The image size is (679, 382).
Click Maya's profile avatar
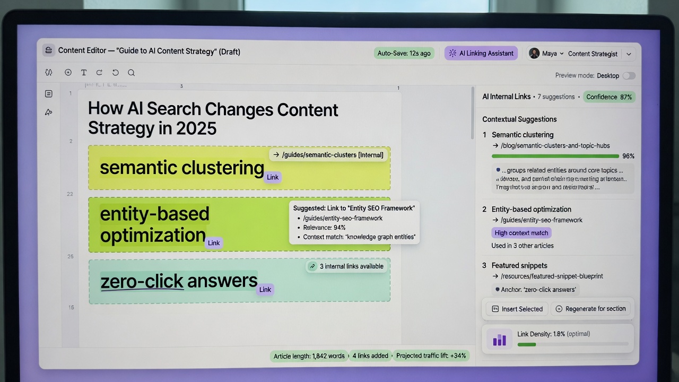click(x=534, y=53)
